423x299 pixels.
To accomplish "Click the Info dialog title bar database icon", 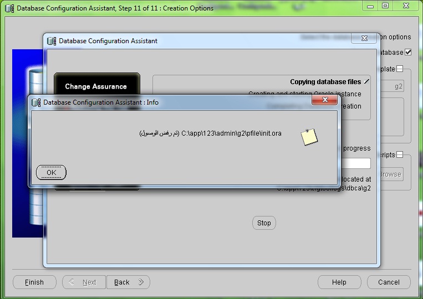I will [36, 102].
